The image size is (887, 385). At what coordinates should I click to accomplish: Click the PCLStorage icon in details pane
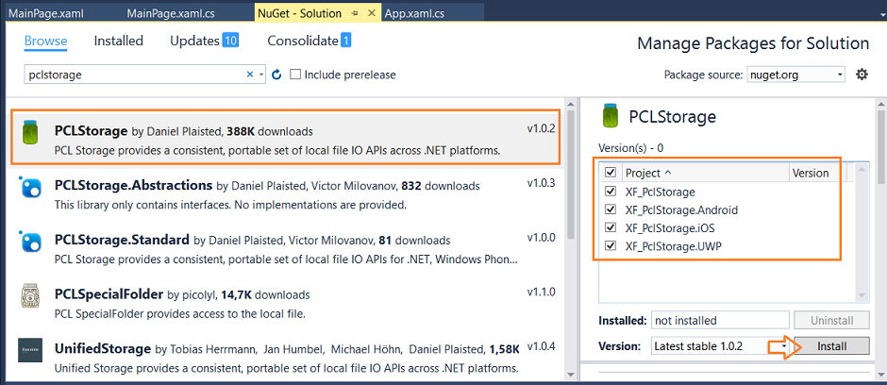[x=610, y=117]
